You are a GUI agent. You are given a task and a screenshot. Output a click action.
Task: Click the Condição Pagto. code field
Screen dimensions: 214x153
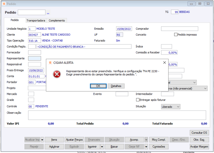(x=32, y=47)
